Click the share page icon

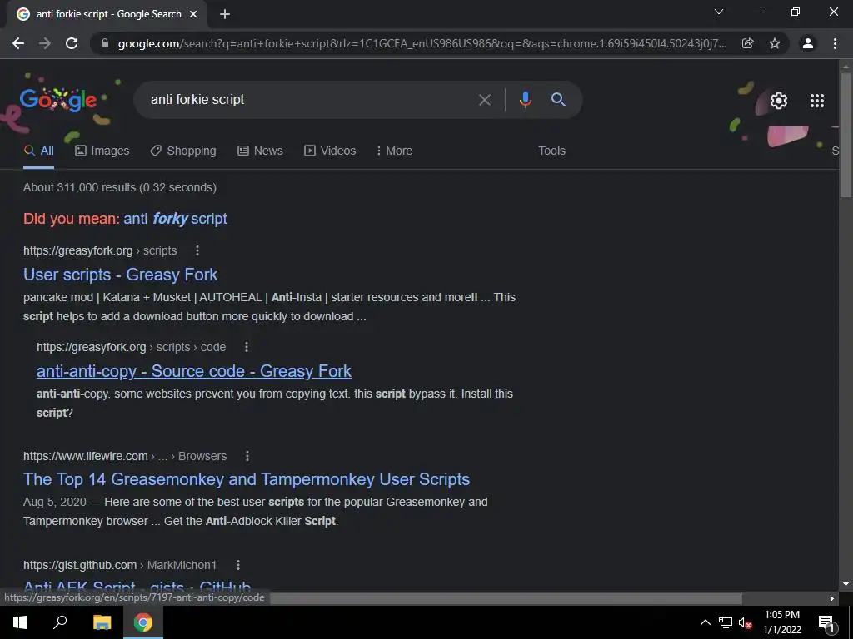click(x=748, y=43)
